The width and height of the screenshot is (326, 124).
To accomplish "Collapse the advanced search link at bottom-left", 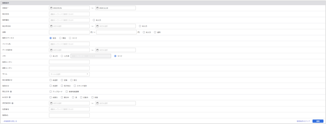I will pyautogui.click(x=10, y=121).
